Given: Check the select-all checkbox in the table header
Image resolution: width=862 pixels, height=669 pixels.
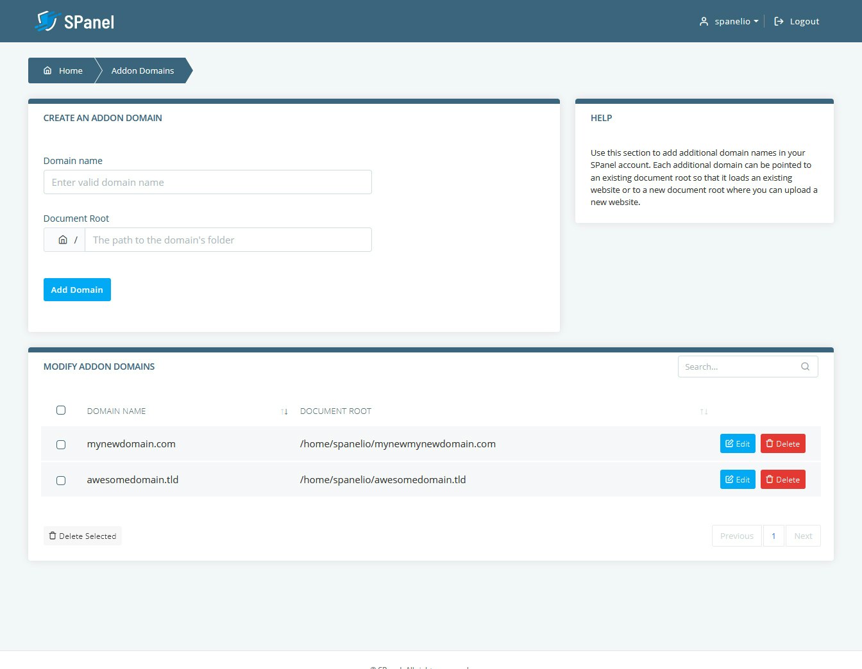Looking at the screenshot, I should click(x=61, y=409).
